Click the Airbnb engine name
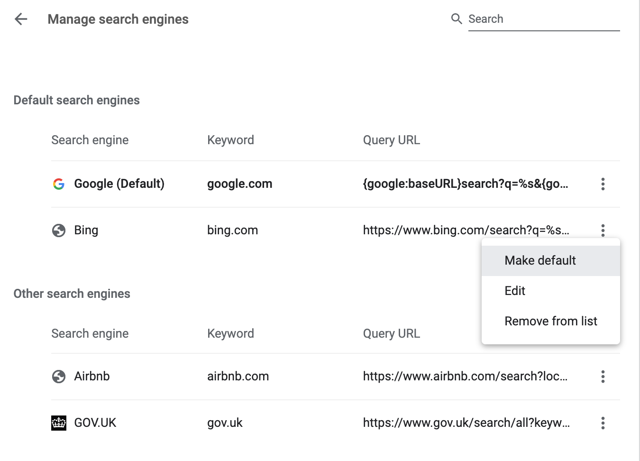Screen dimensions: 640x461 coord(92,377)
